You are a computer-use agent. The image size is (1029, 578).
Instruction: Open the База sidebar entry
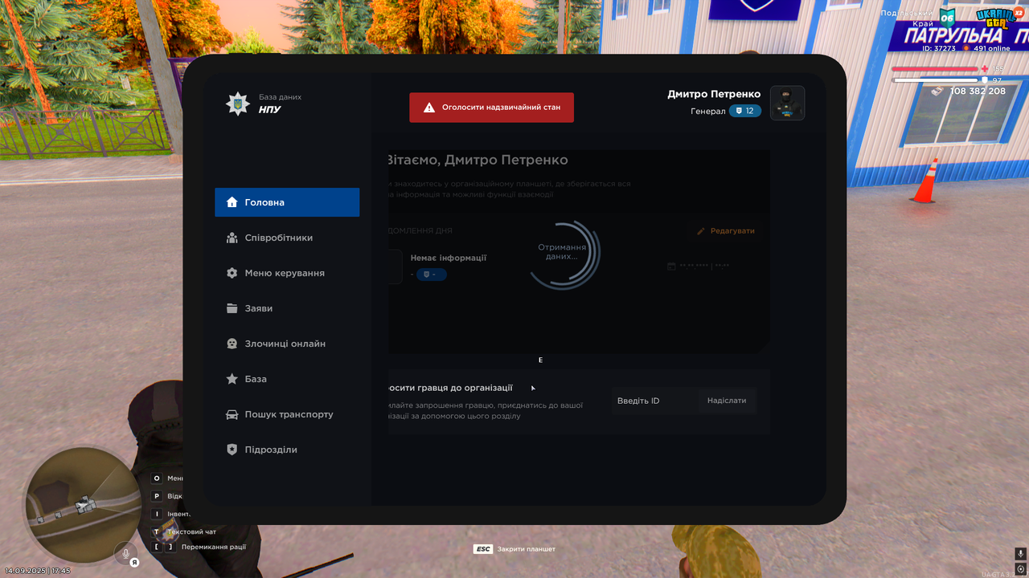pos(287,379)
